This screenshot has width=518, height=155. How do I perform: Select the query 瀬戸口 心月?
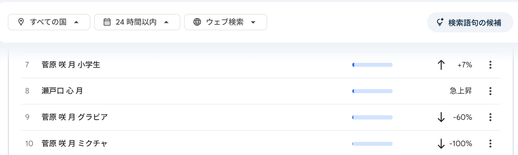(62, 91)
